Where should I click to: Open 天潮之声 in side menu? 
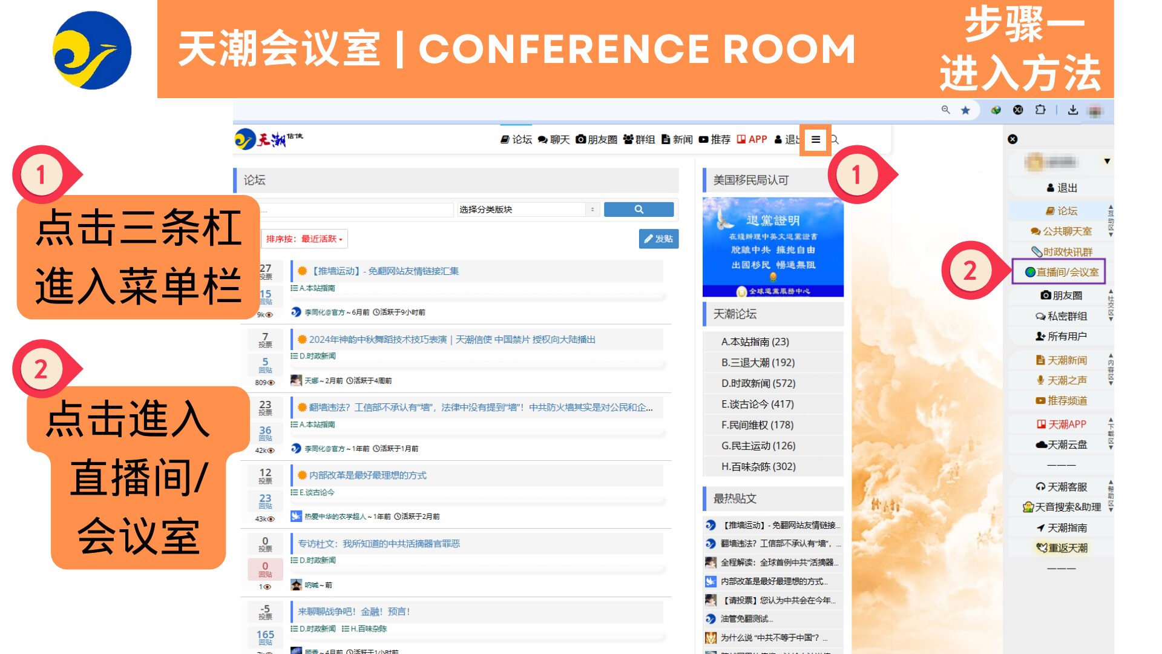point(1062,380)
